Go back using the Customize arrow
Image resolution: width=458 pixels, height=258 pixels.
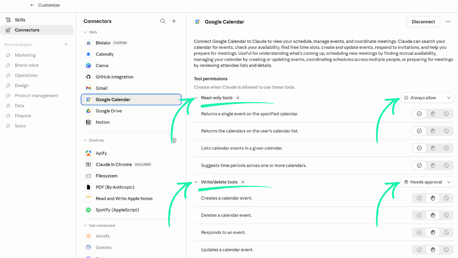(32, 5)
